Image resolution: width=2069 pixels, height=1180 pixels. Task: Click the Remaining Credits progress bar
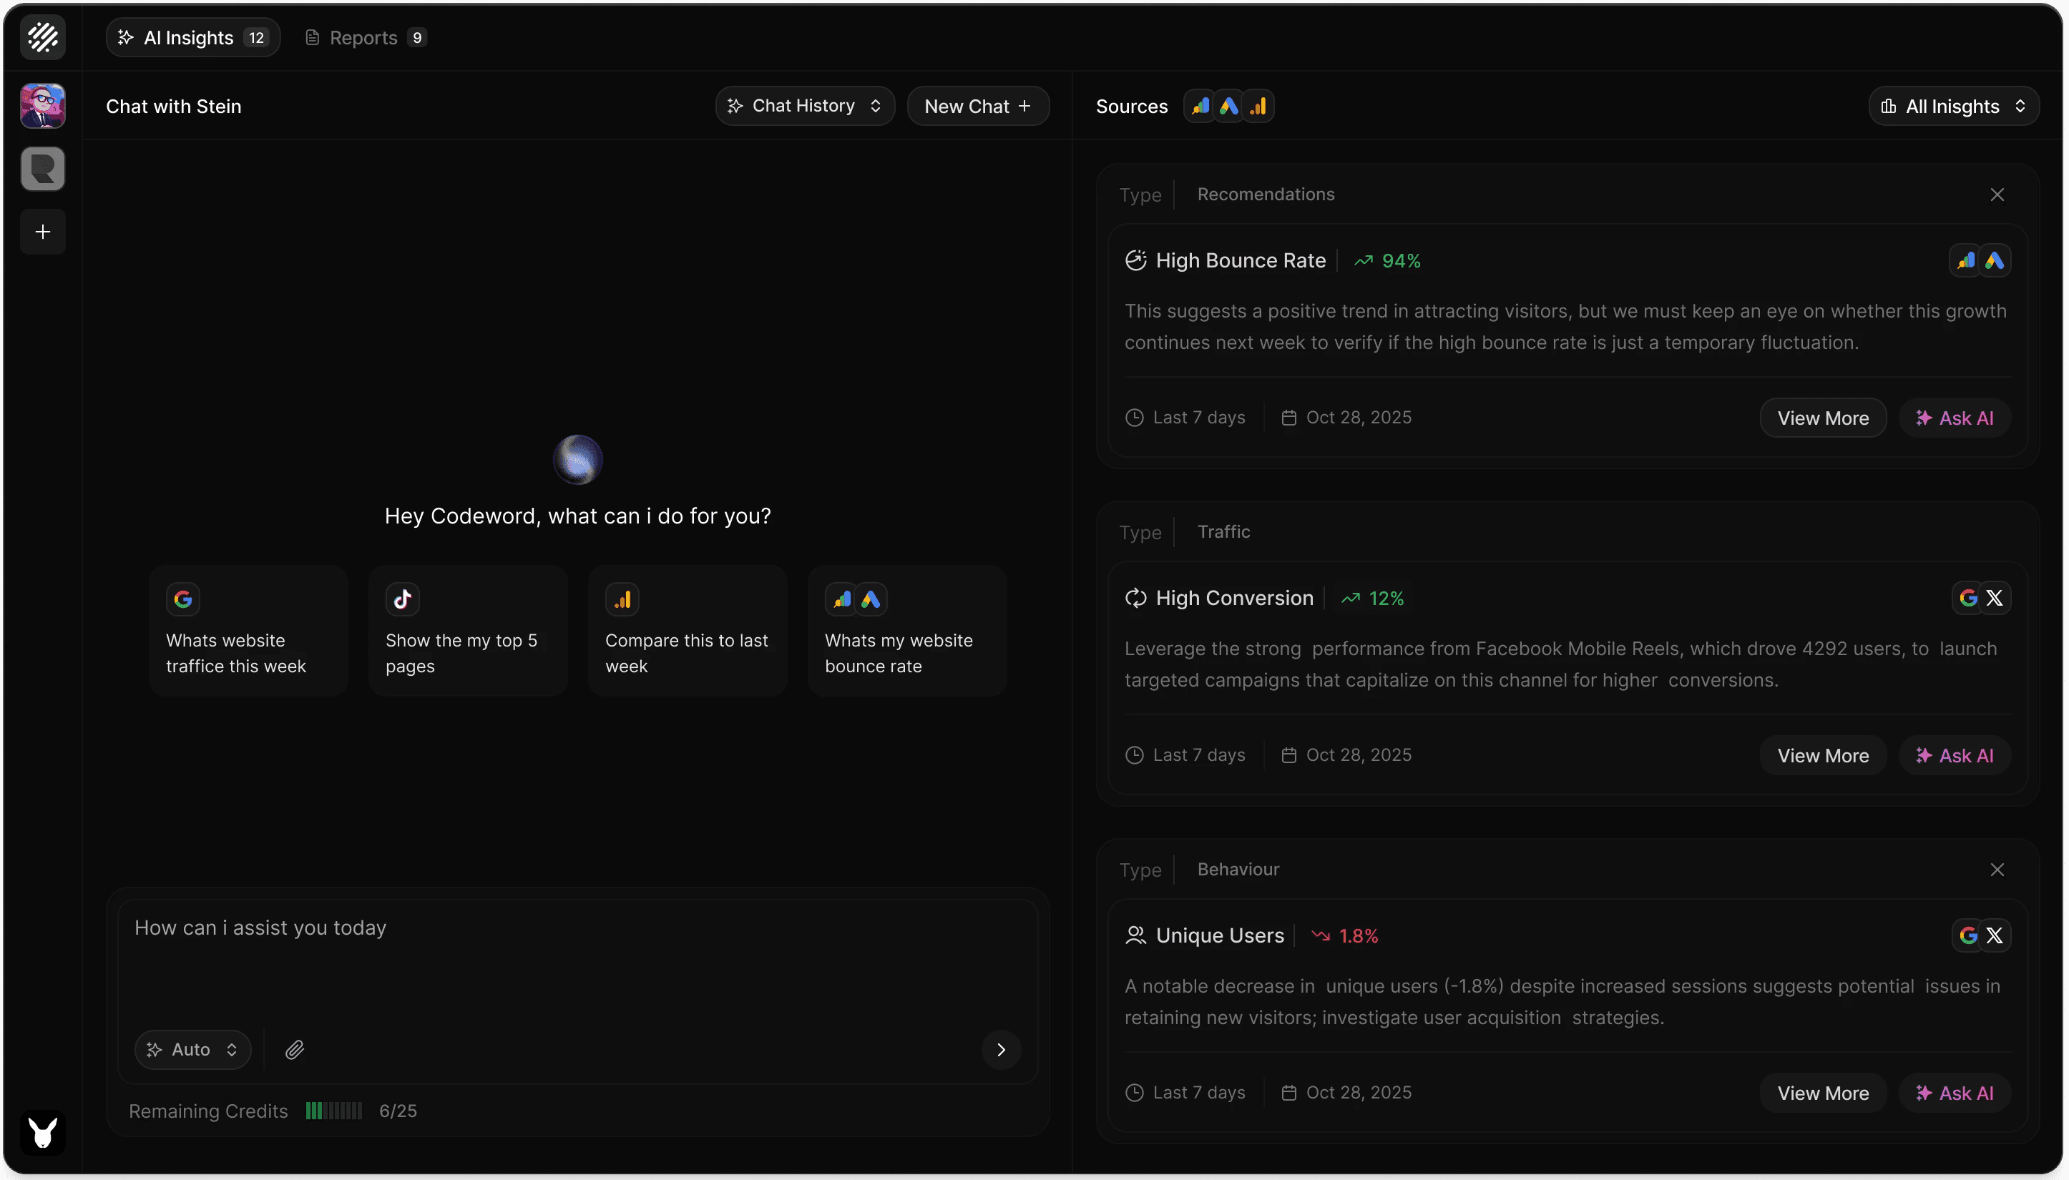click(x=334, y=1111)
